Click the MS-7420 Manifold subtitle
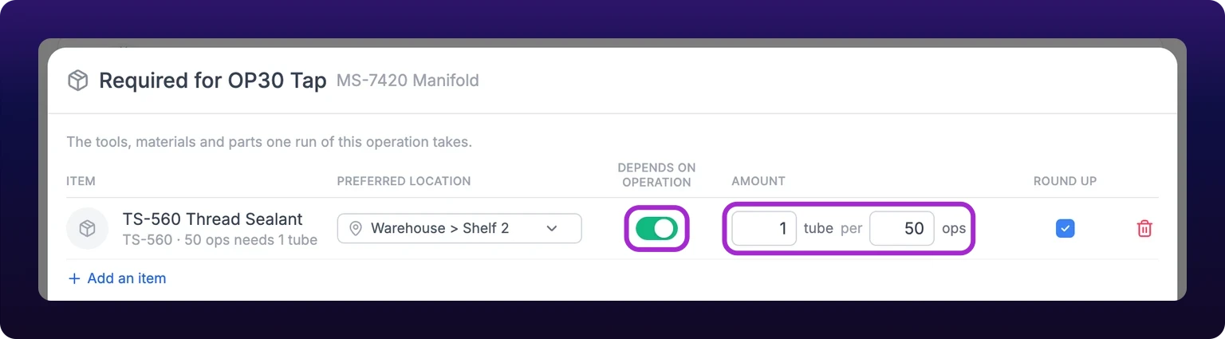1225x339 pixels. click(408, 81)
